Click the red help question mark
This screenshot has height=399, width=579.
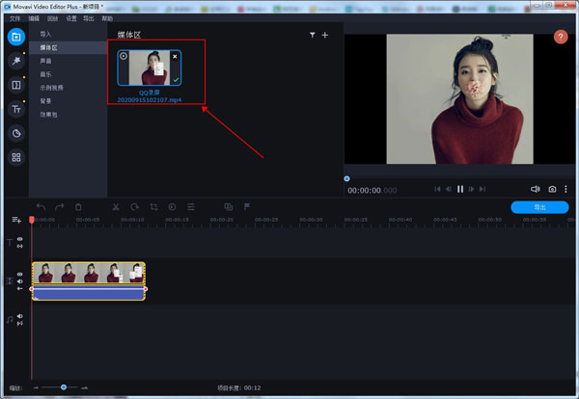point(561,37)
